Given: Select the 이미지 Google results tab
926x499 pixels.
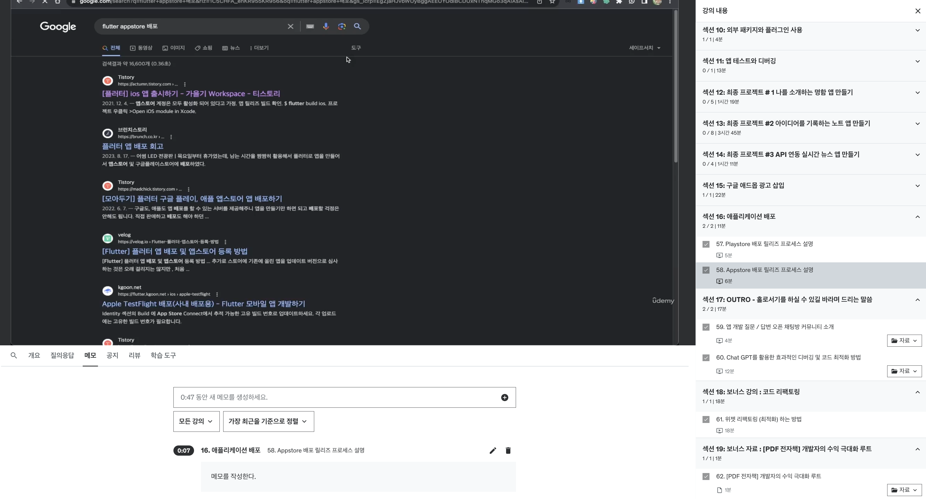Looking at the screenshot, I should [x=173, y=48].
